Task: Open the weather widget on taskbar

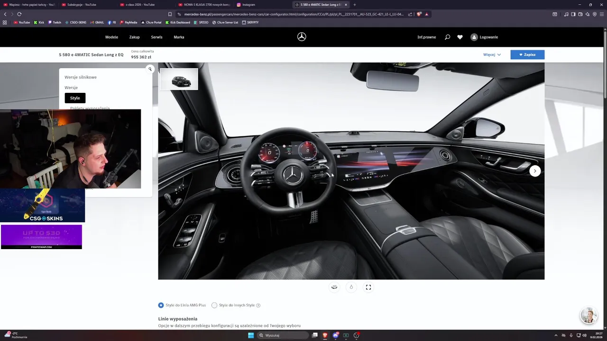Action: [x=16, y=335]
